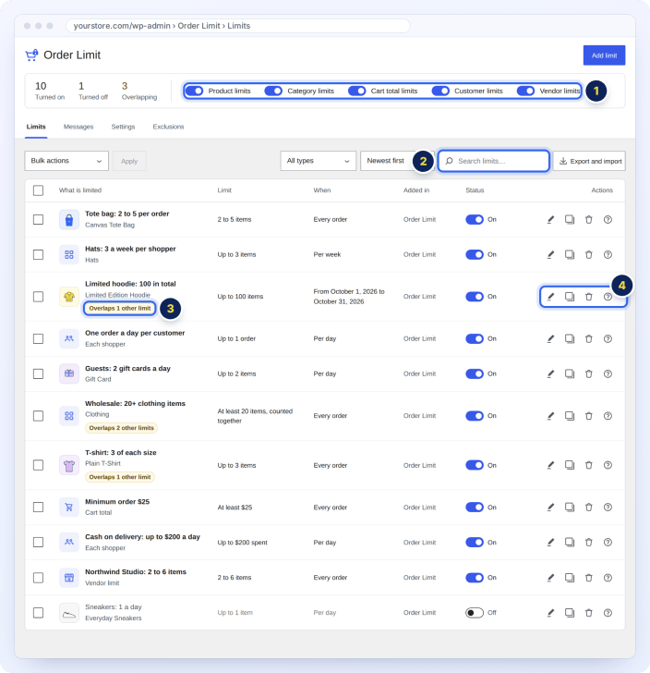The image size is (650, 673).
Task: Duplicate the Limited hoodie limit
Action: coord(570,297)
